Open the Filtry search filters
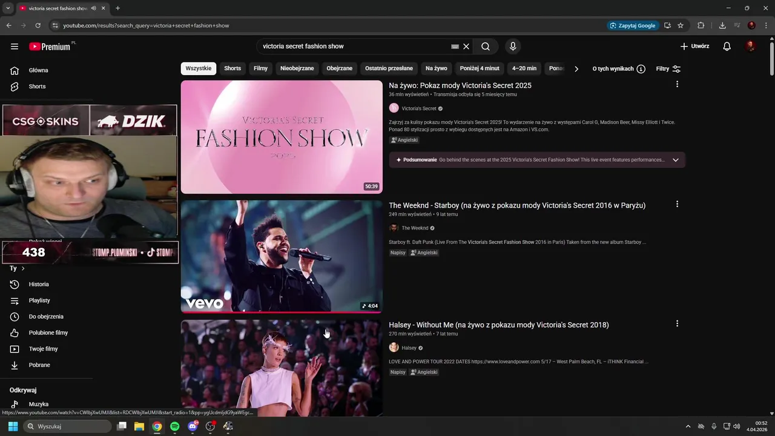The image size is (775, 436). (x=668, y=69)
